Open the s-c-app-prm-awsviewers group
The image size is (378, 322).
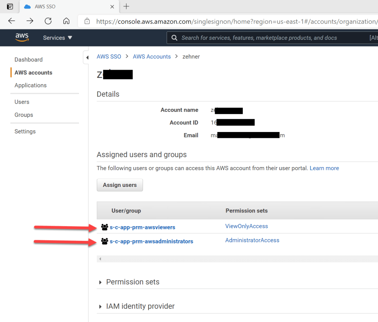[142, 227]
